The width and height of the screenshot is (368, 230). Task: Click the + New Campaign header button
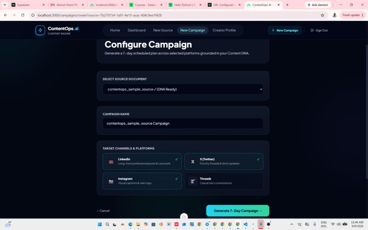point(285,30)
